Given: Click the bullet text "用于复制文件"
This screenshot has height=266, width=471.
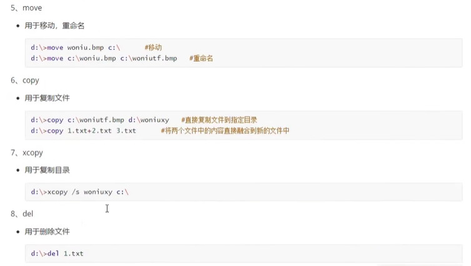Looking at the screenshot, I should (x=47, y=98).
